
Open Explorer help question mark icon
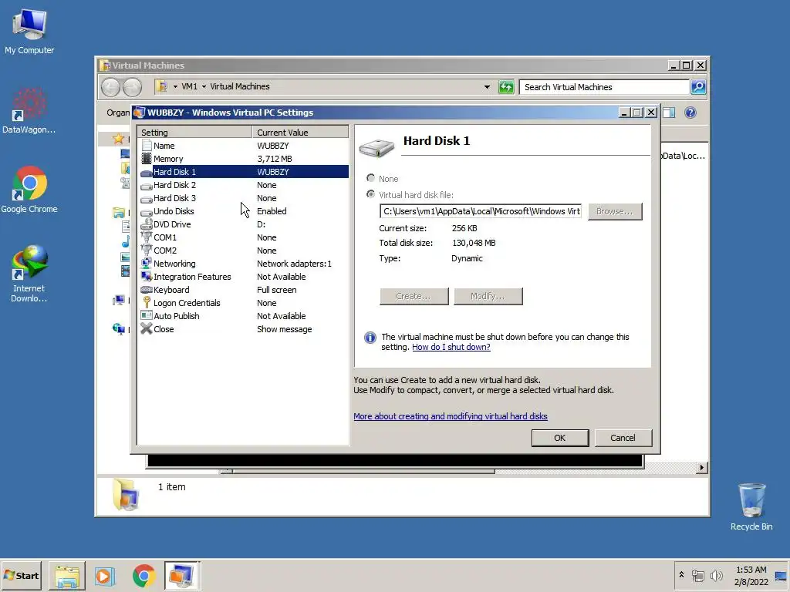[x=690, y=113]
